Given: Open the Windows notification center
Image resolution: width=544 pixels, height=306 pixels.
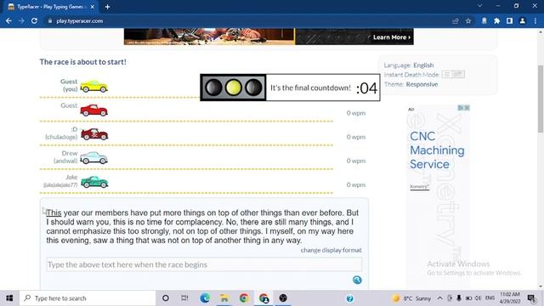Looking at the screenshot, I should pyautogui.click(x=531, y=298).
